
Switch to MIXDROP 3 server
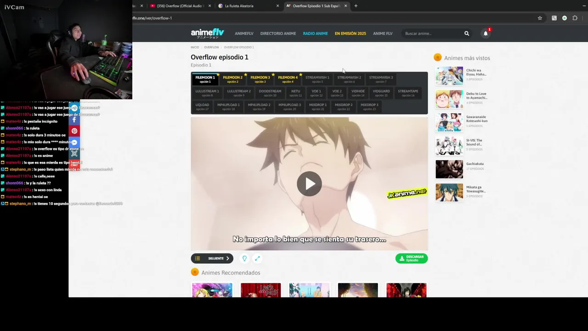click(369, 107)
